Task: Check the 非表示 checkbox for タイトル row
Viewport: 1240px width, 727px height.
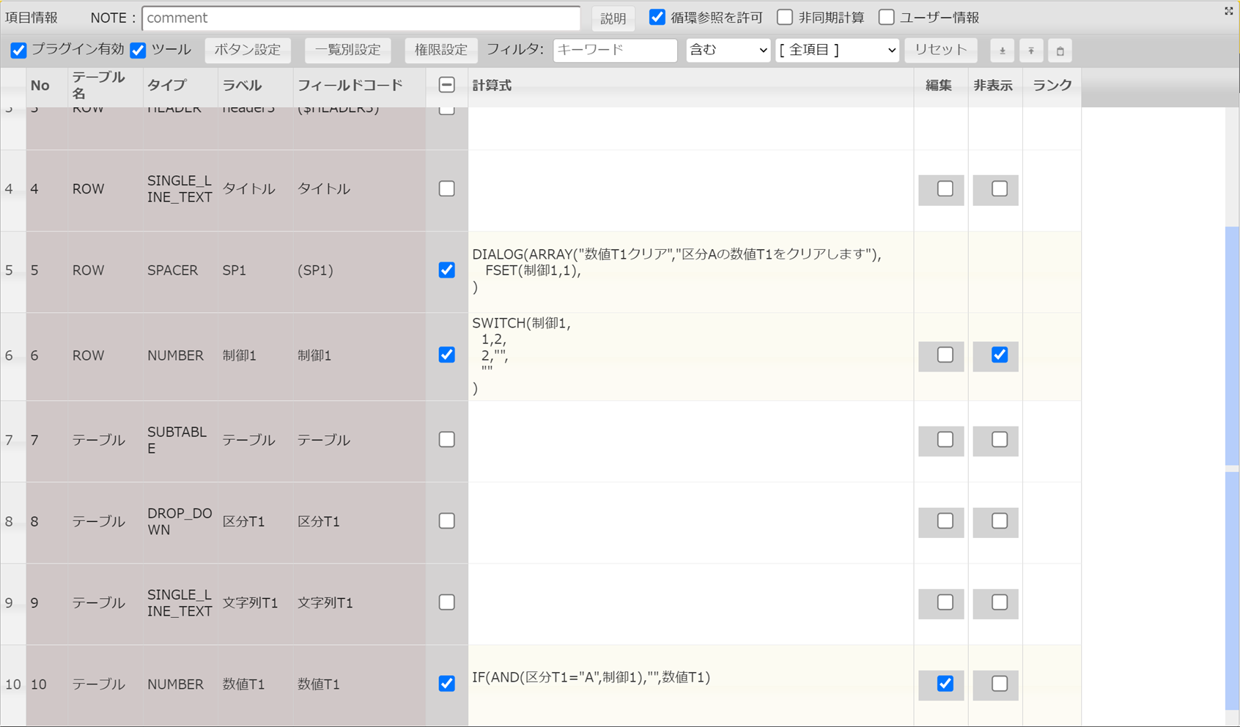Action: click(x=999, y=189)
